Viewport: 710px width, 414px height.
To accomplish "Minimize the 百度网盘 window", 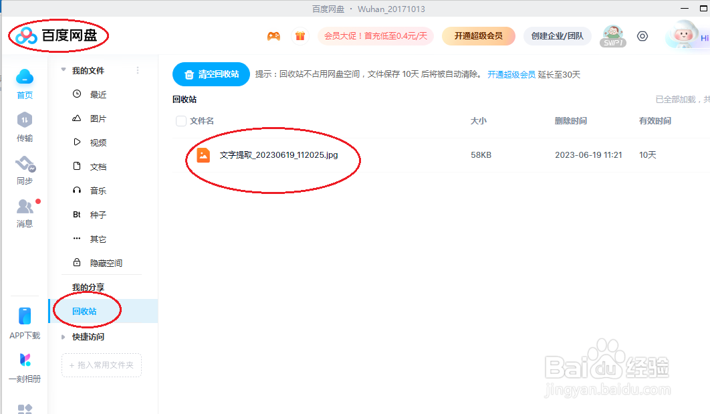I will click(x=685, y=9).
